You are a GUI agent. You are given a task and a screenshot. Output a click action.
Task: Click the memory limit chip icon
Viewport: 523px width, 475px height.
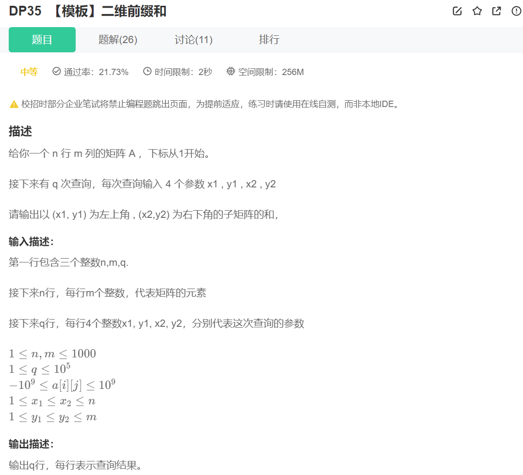coord(230,71)
